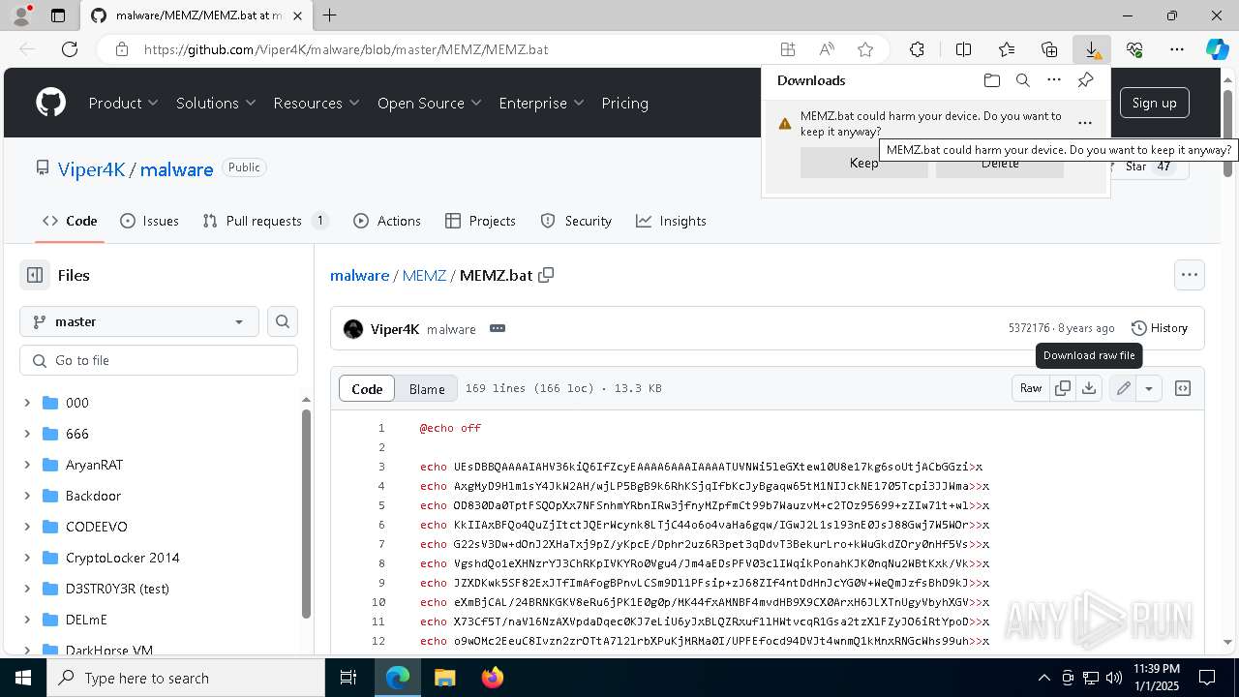Screen dimensions: 1239x697
Task: Add this page to favorites star
Action: pyautogui.click(x=865, y=49)
